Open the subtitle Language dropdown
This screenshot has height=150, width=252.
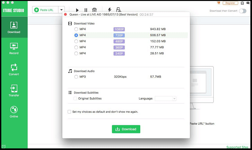[166, 98]
